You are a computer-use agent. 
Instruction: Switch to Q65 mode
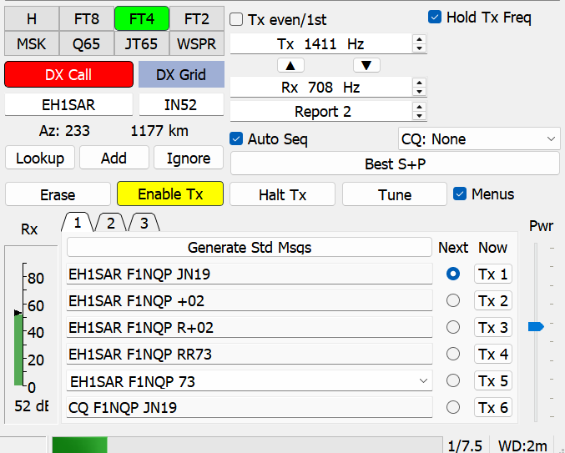tap(87, 44)
